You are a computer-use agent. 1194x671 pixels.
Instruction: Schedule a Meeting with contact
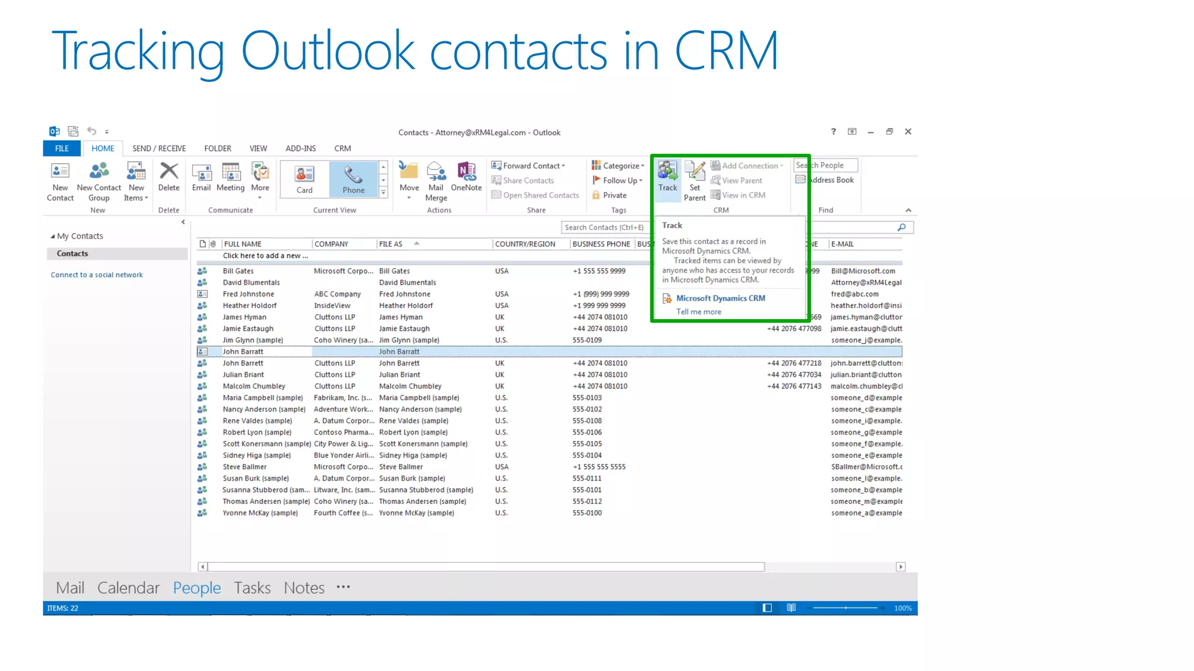pos(230,177)
